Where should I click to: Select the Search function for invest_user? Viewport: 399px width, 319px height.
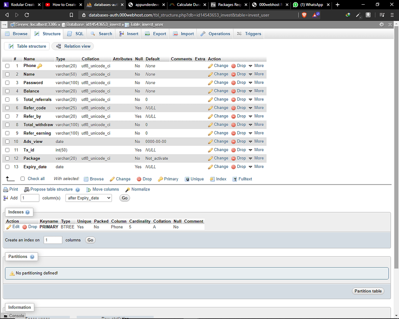click(101, 34)
